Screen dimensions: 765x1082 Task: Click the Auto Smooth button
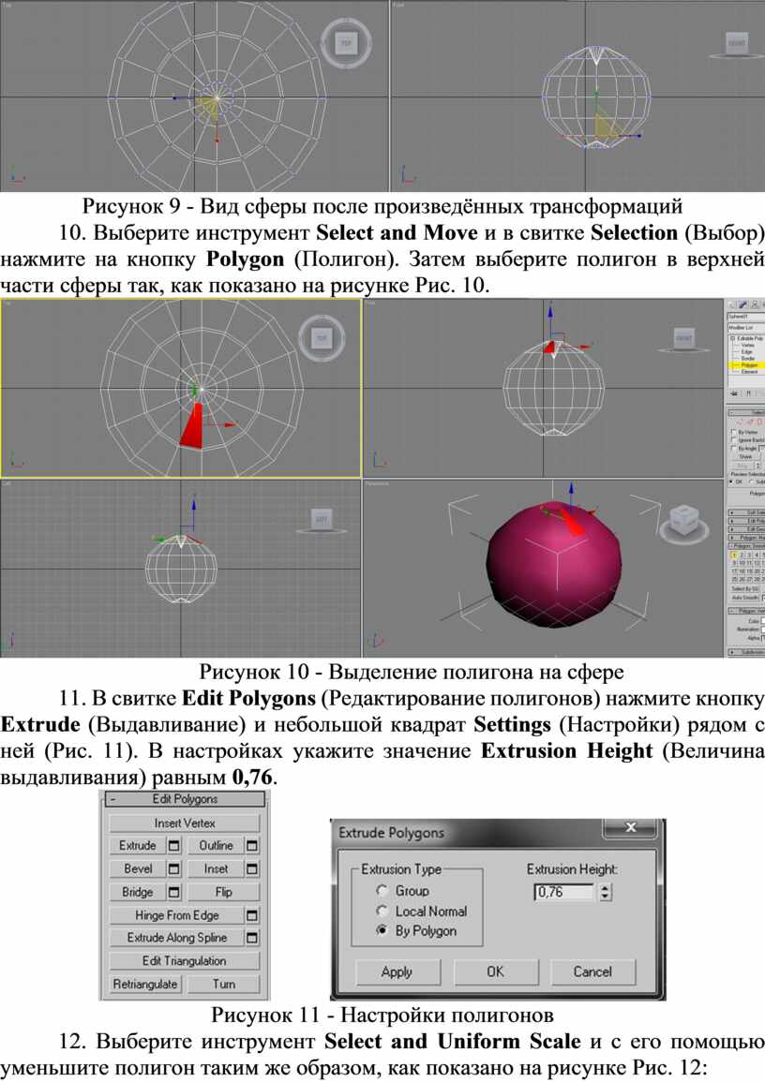[x=744, y=598]
